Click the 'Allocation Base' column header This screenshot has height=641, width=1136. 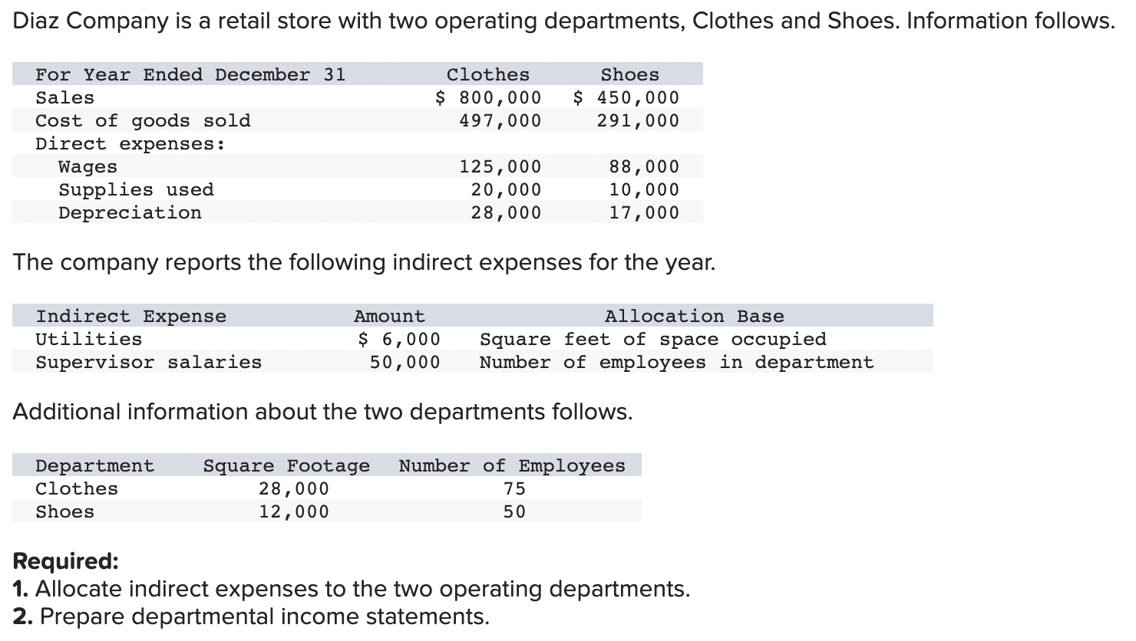pyautogui.click(x=695, y=316)
